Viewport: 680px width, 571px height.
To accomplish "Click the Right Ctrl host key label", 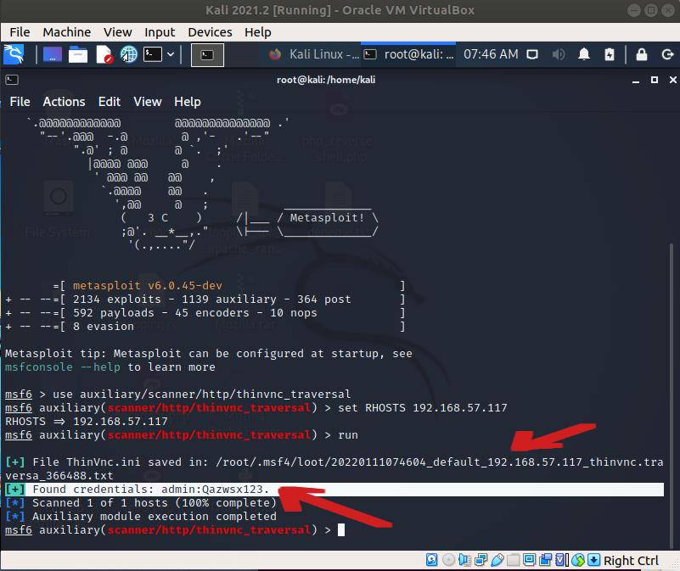I will click(x=631, y=561).
